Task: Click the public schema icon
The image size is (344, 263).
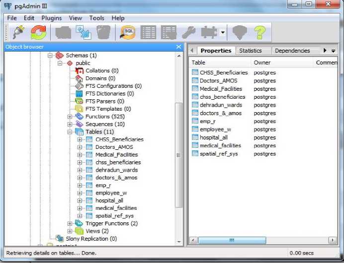Action: pyautogui.click(x=70, y=63)
